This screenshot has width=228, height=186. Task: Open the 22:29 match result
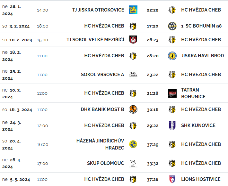(153, 10)
